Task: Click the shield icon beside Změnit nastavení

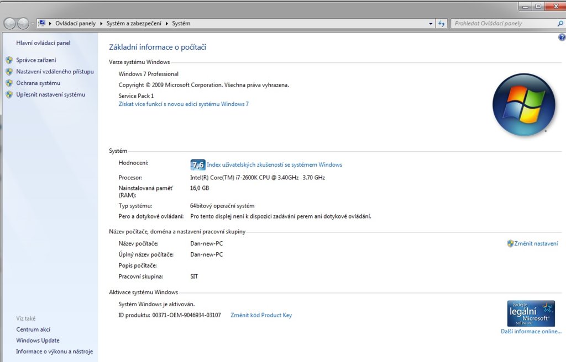Action: point(510,243)
